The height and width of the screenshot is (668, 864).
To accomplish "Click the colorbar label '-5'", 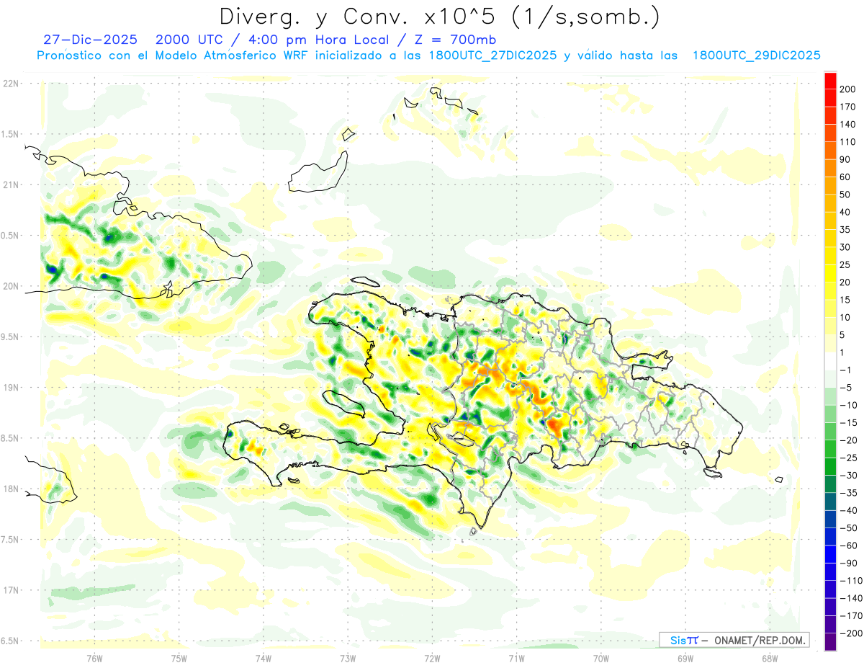I will [847, 388].
